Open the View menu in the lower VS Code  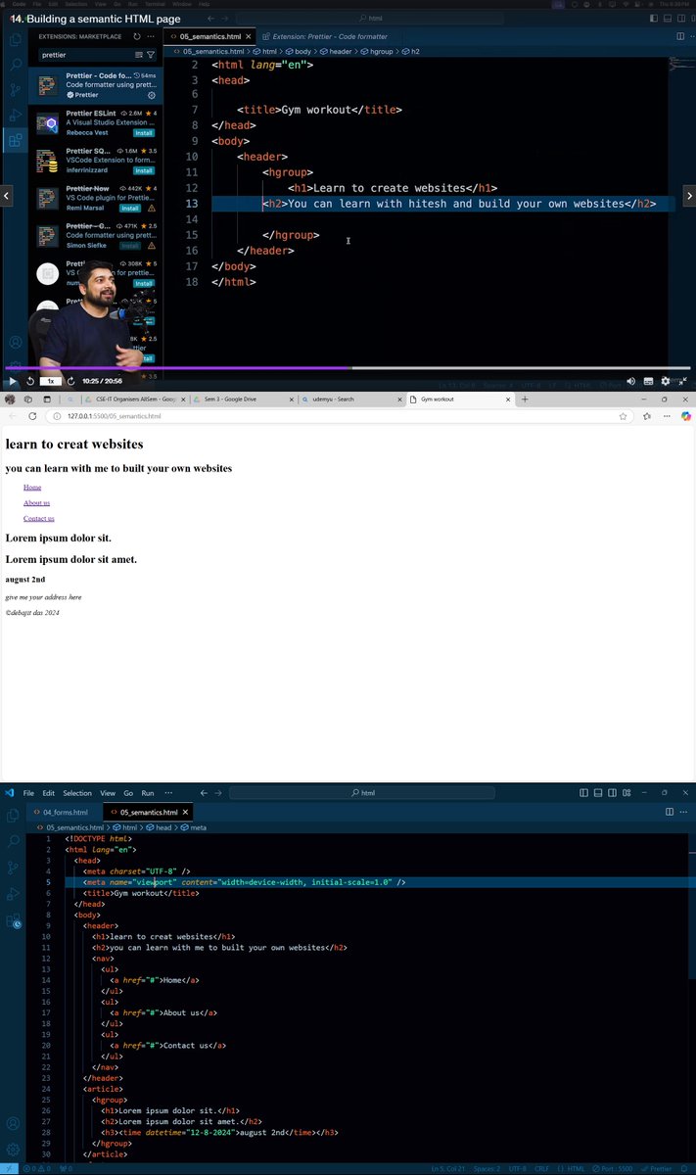tap(108, 793)
